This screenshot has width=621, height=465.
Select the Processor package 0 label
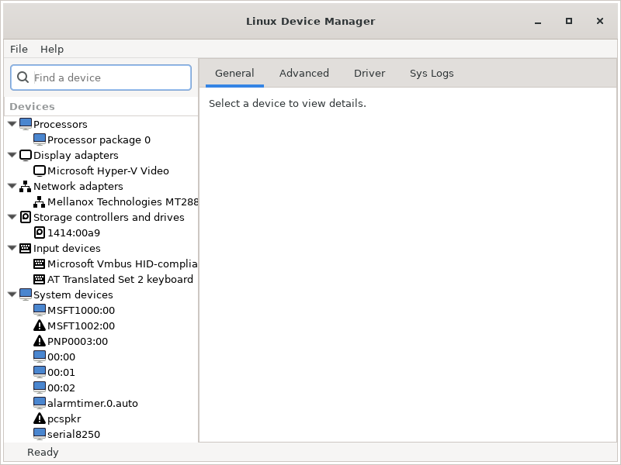[99, 139]
